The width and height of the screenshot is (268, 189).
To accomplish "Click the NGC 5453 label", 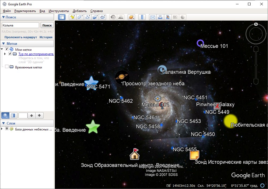I will [189, 121].
